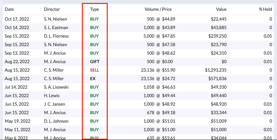Image resolution: width=277 pixels, height=140 pixels.
Task: Click the $1,293,235 value cell
Action: pyautogui.click(x=215, y=70)
